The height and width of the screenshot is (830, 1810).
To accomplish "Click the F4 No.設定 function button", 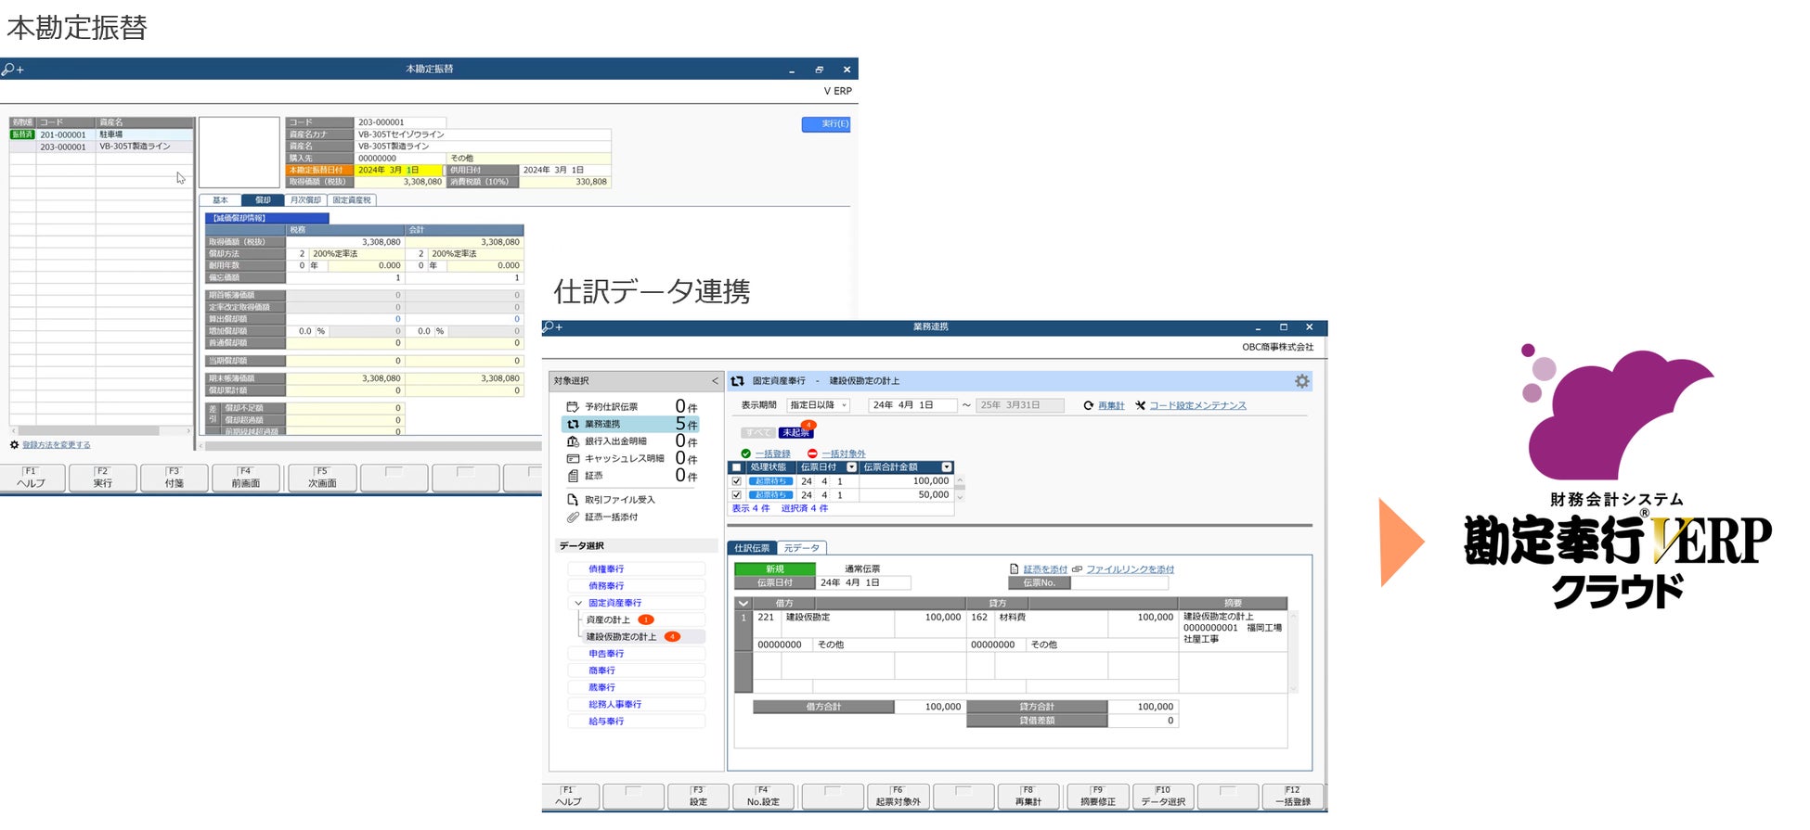I will click(763, 797).
